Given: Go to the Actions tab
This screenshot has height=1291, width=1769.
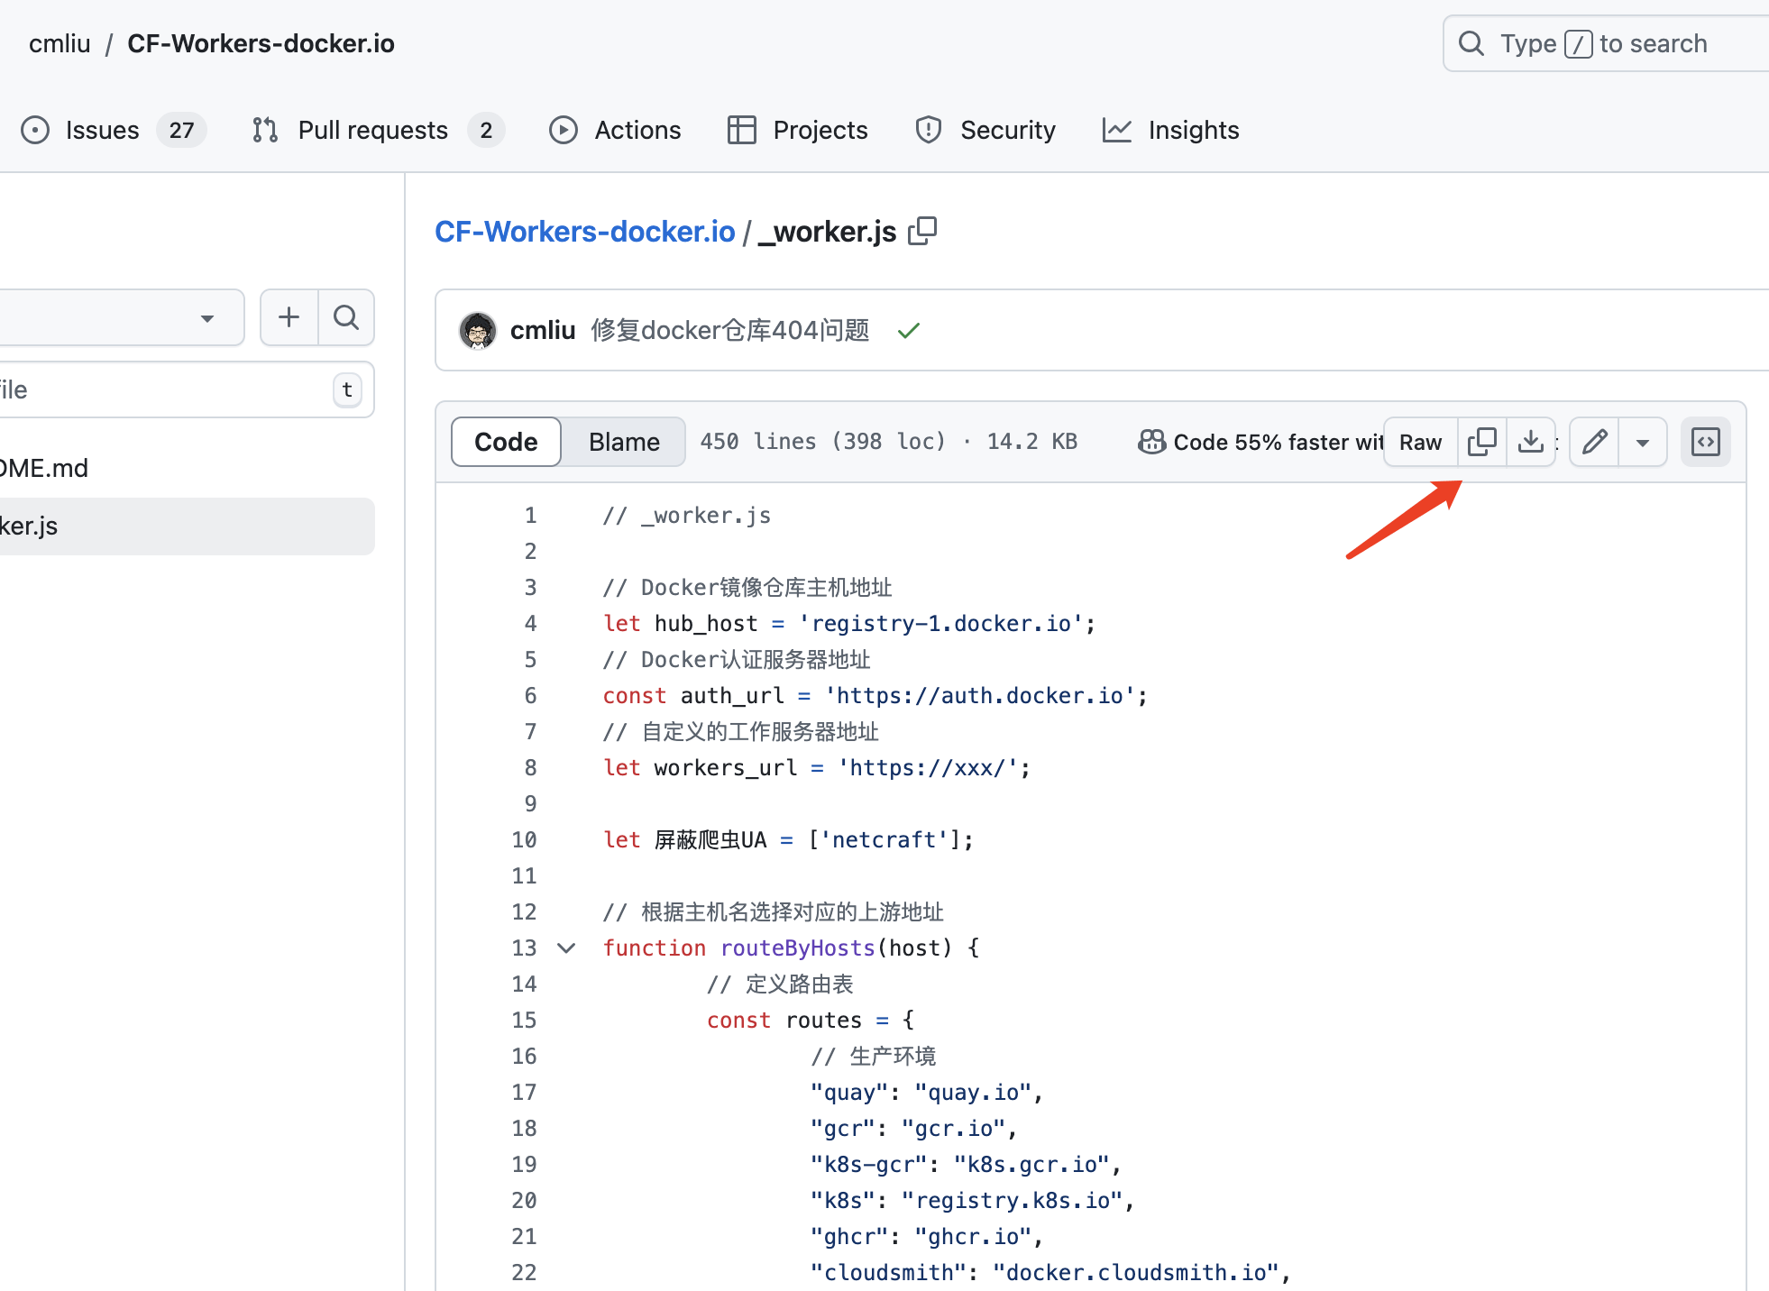Looking at the screenshot, I should point(615,130).
